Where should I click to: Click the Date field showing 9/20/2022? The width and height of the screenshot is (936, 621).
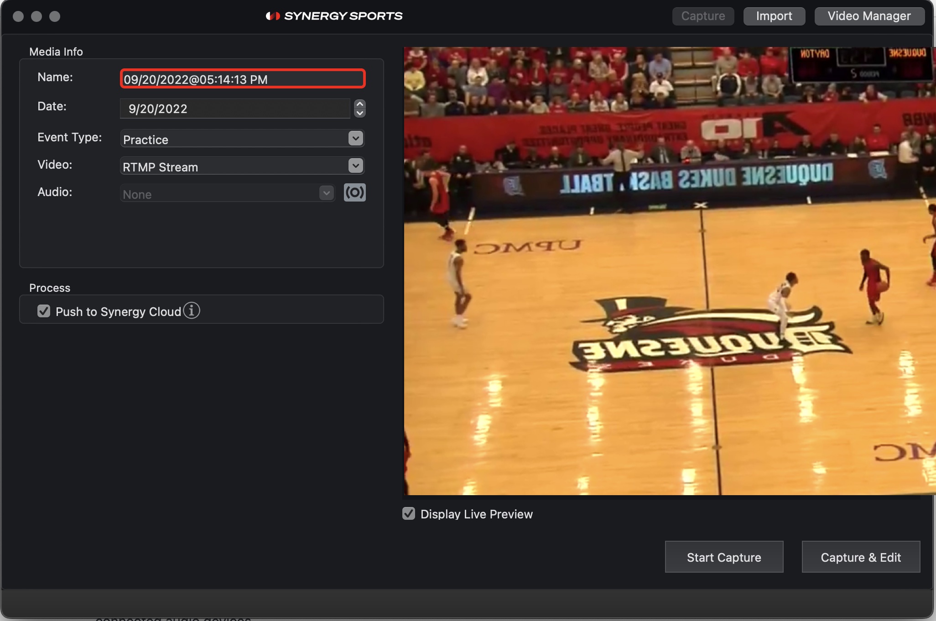pos(235,109)
